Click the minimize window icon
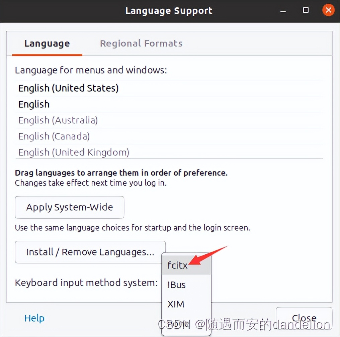This screenshot has height=337, width=340. [x=283, y=10]
